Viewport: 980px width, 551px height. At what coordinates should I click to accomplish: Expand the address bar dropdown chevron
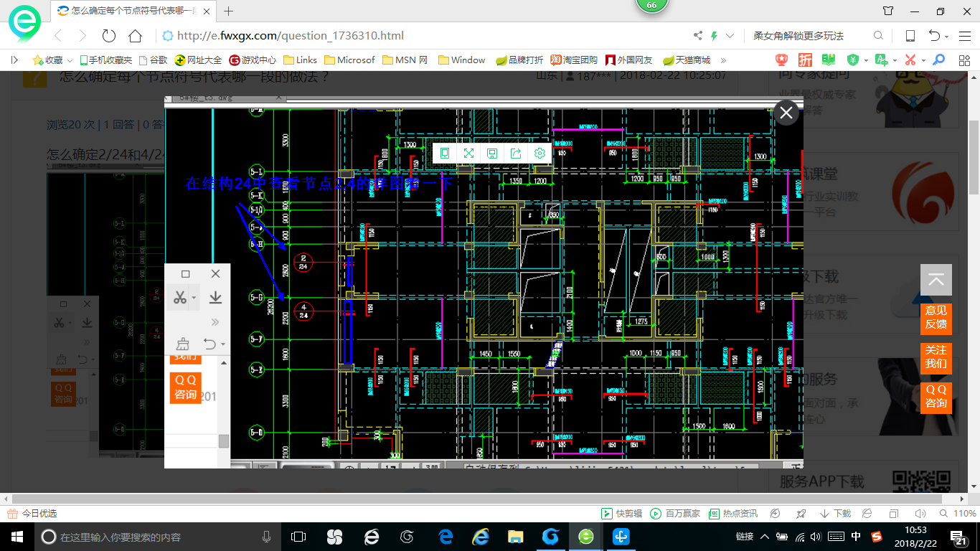pyautogui.click(x=730, y=36)
